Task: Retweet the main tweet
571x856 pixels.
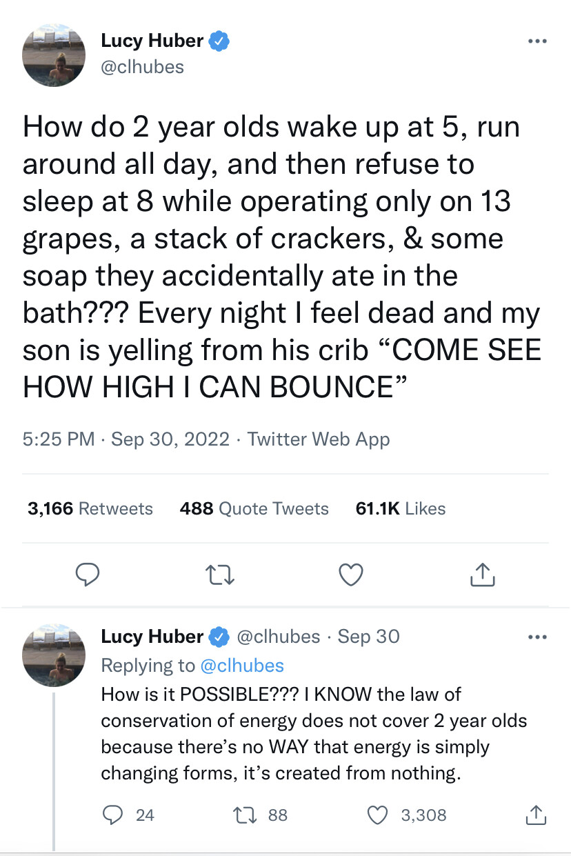Action: click(x=221, y=575)
